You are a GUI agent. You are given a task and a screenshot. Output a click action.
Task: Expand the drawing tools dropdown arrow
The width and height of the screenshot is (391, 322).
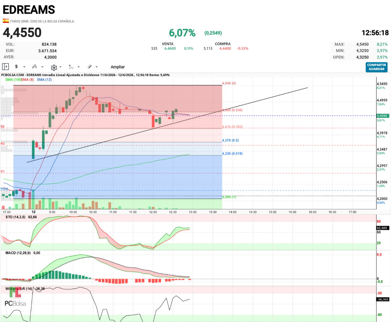(x=97, y=67)
